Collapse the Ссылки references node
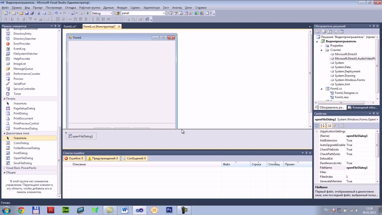Screen dimensions: 382x215 coord(321,50)
